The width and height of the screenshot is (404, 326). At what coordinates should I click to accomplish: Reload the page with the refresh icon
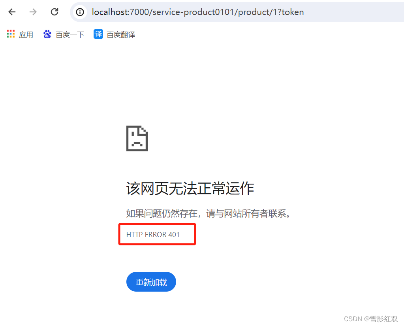(x=54, y=12)
